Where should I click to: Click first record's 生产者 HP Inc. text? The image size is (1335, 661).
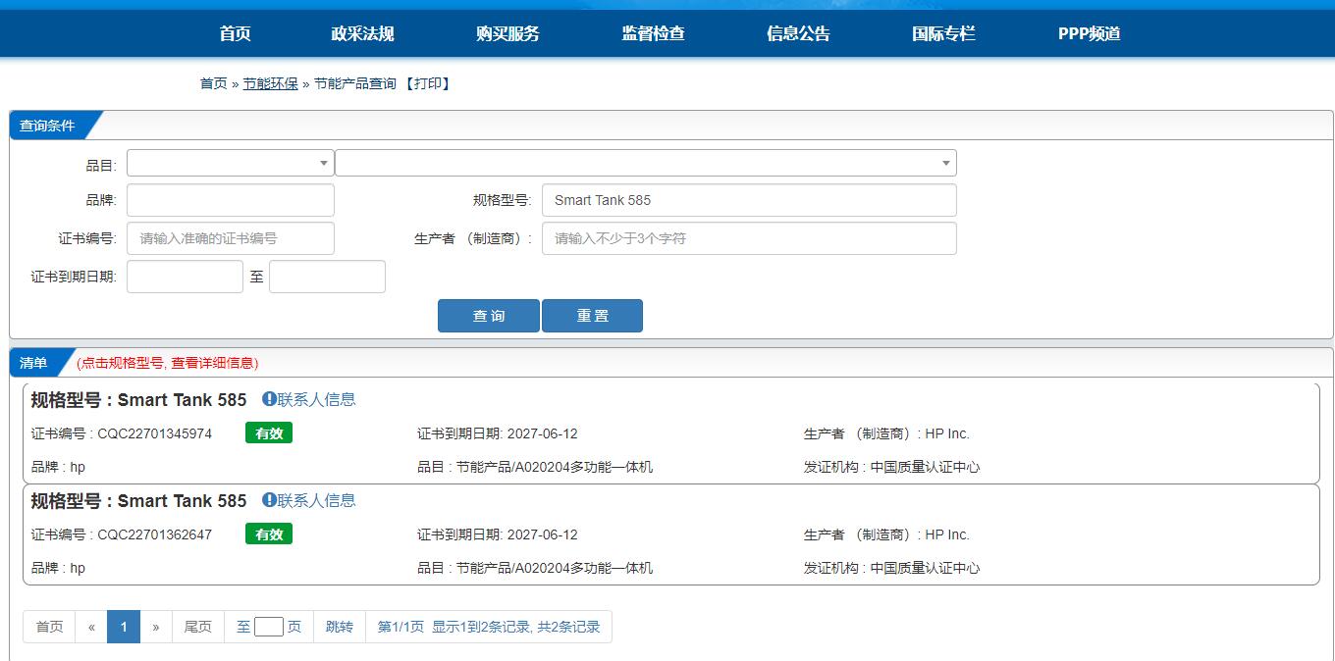point(947,433)
